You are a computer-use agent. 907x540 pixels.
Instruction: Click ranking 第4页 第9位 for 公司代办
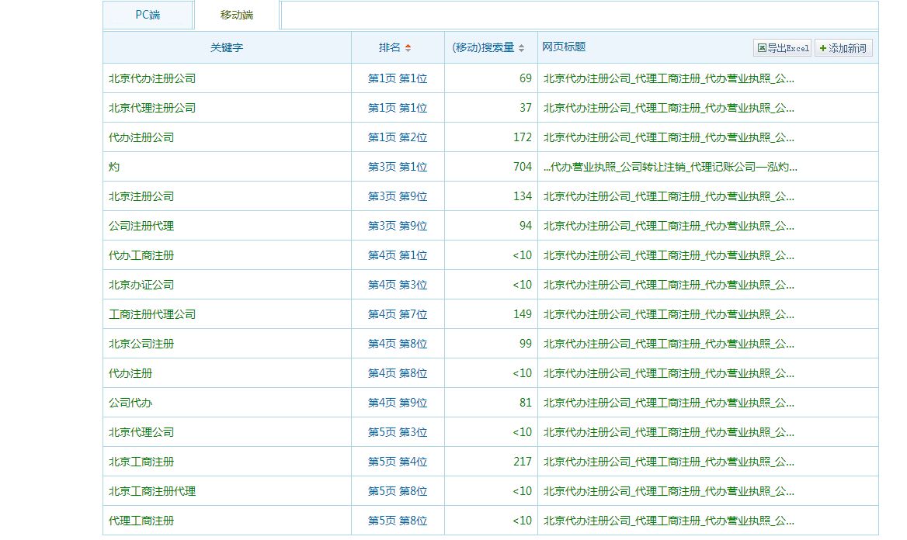point(397,403)
